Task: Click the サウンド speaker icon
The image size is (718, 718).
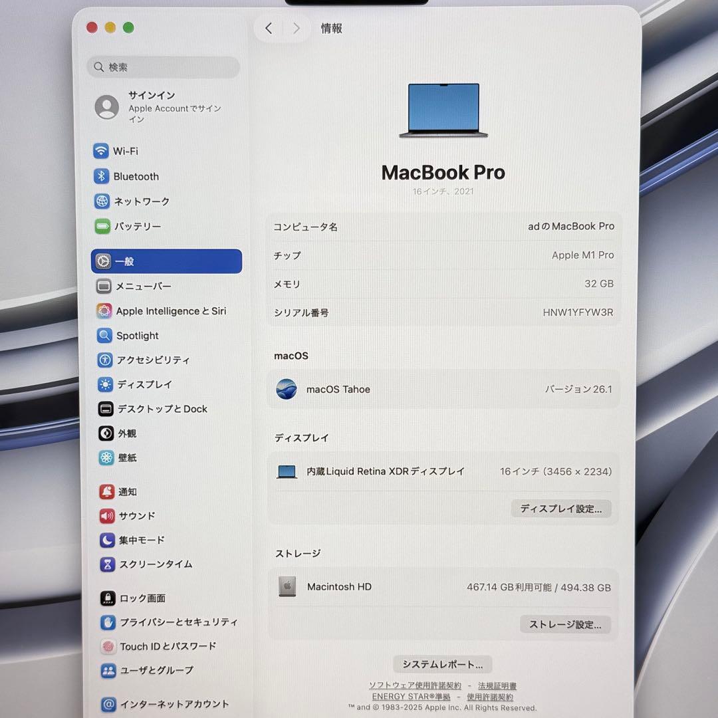Action: point(107,516)
